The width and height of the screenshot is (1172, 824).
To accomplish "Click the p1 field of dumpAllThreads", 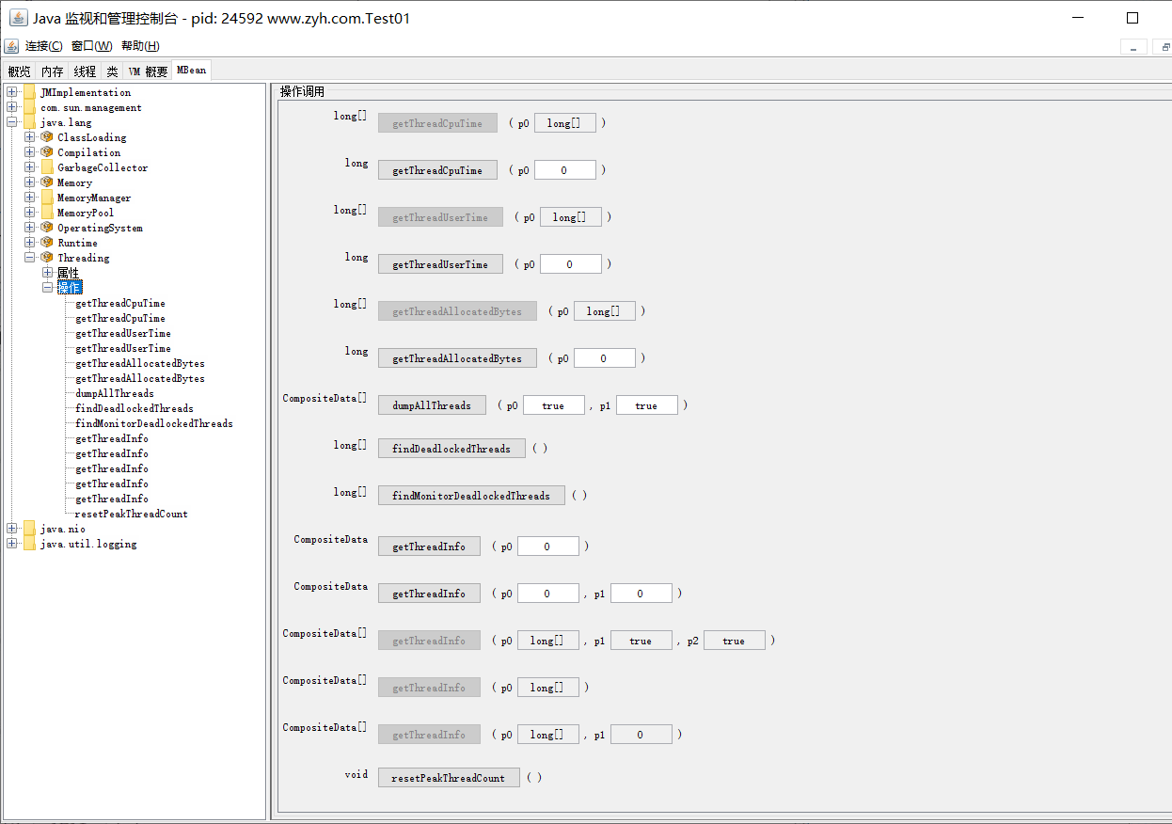I will pyautogui.click(x=646, y=405).
